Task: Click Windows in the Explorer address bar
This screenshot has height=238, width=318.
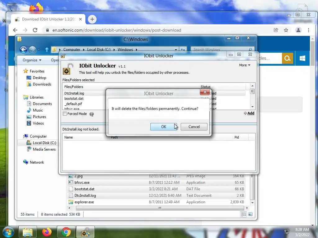Action: 125,50
